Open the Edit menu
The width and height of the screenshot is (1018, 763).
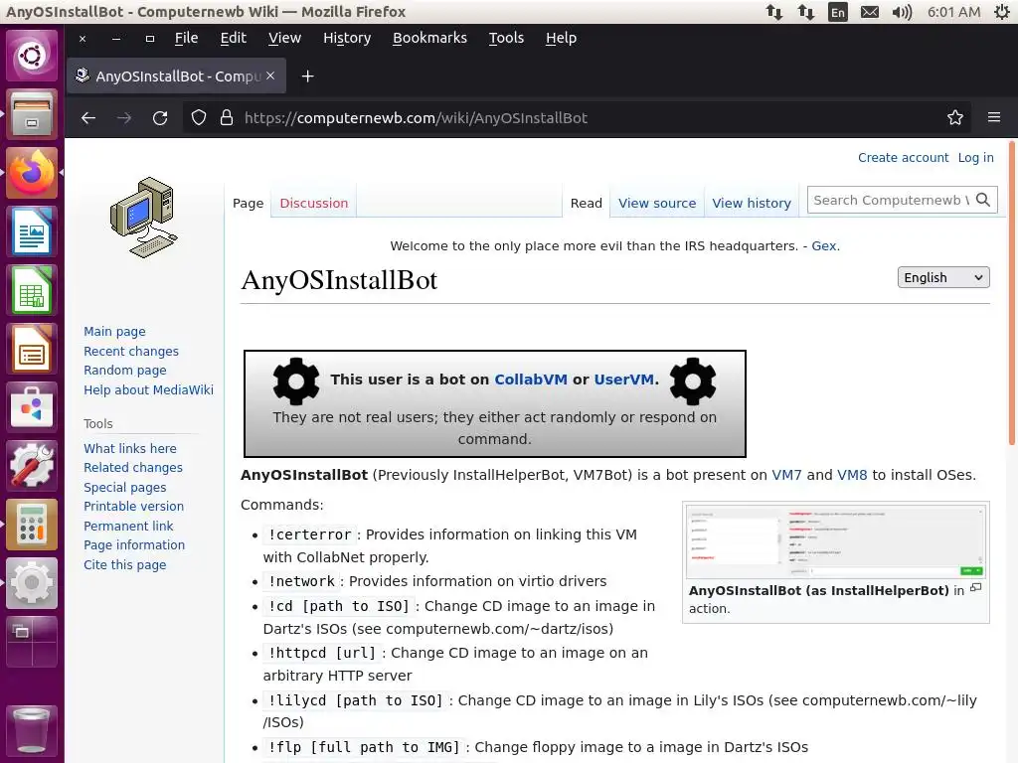(233, 38)
